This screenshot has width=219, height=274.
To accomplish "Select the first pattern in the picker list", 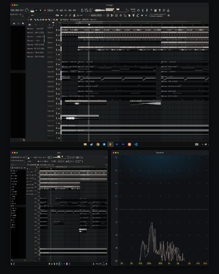I will point(35,28).
